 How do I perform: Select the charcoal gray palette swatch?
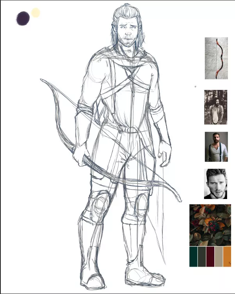(x=202, y=256)
